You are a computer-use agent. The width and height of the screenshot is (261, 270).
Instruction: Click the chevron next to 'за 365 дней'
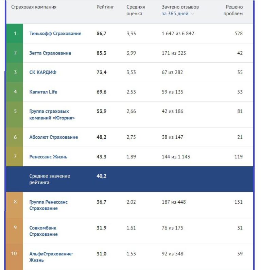192,14
